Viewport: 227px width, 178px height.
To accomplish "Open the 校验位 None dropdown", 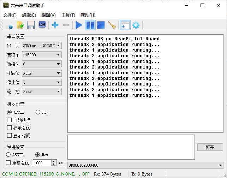I will [x=42, y=73].
